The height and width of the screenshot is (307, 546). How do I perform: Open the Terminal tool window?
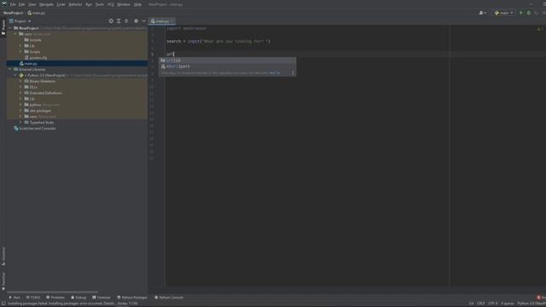coord(102,298)
